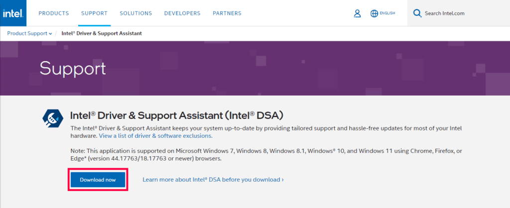Click the chevron beside Product Support

pos(50,34)
